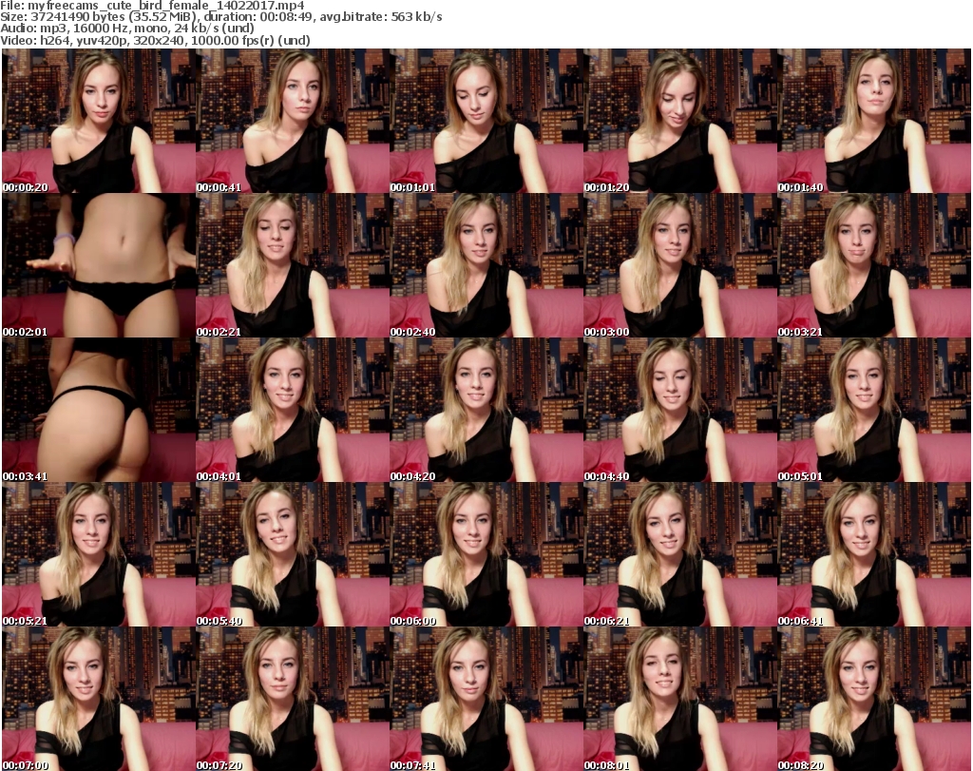The width and height of the screenshot is (973, 771).
Task: Click the 'File:' name line in the header
Action: (x=152, y=6)
